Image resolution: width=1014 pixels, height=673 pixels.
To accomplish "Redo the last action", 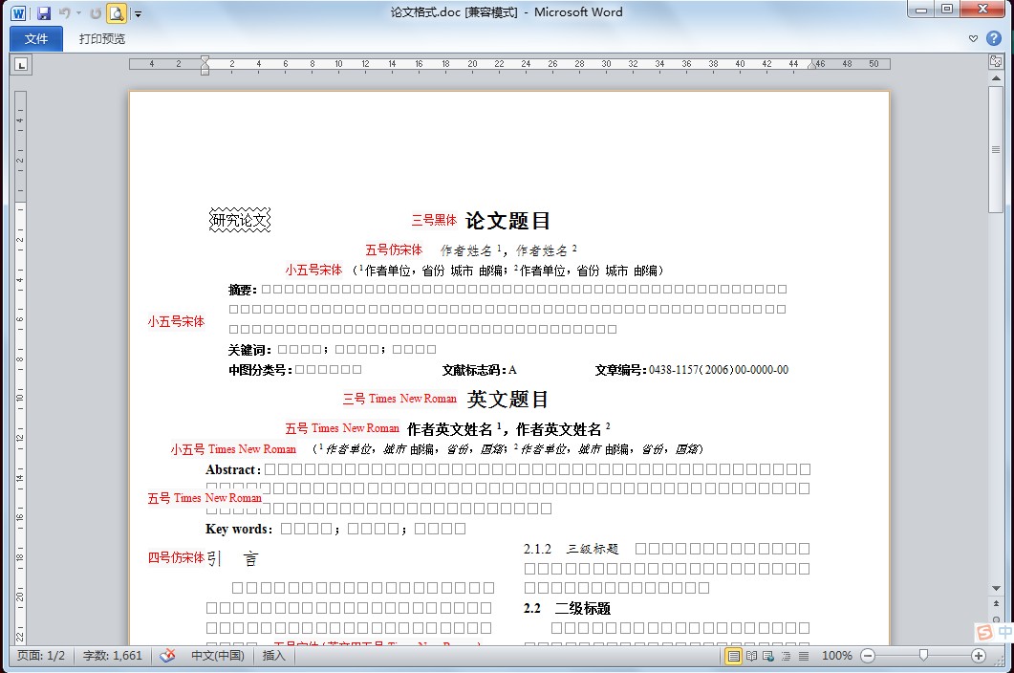I will (x=96, y=13).
